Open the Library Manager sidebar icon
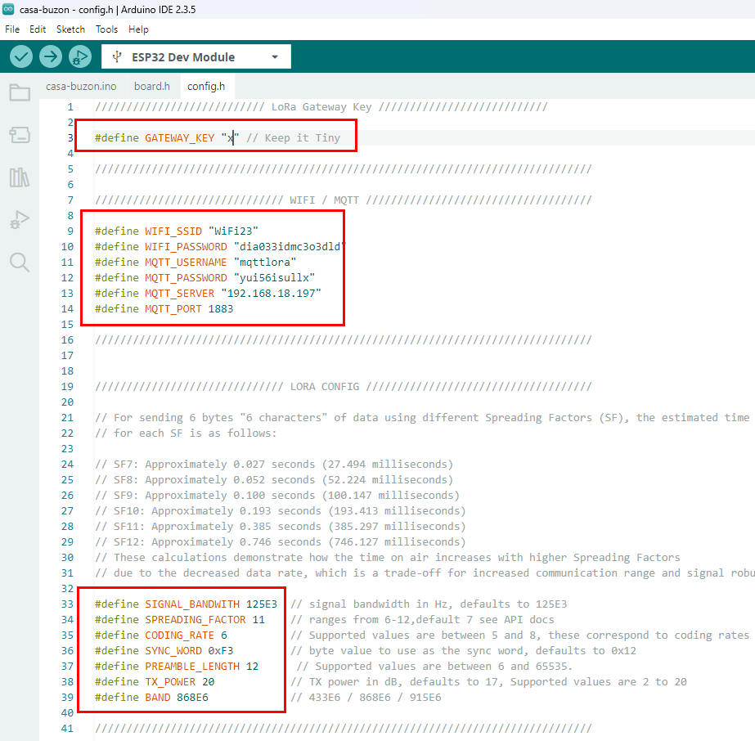This screenshot has height=741, width=755. pyautogui.click(x=20, y=177)
